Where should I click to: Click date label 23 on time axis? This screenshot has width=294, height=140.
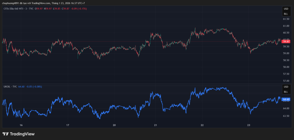(249, 125)
